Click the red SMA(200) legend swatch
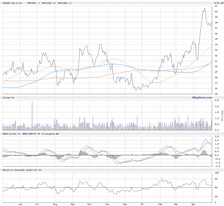Image resolution: width=224 pixels, height=206 pixels. pyautogui.click(x=70, y=3)
